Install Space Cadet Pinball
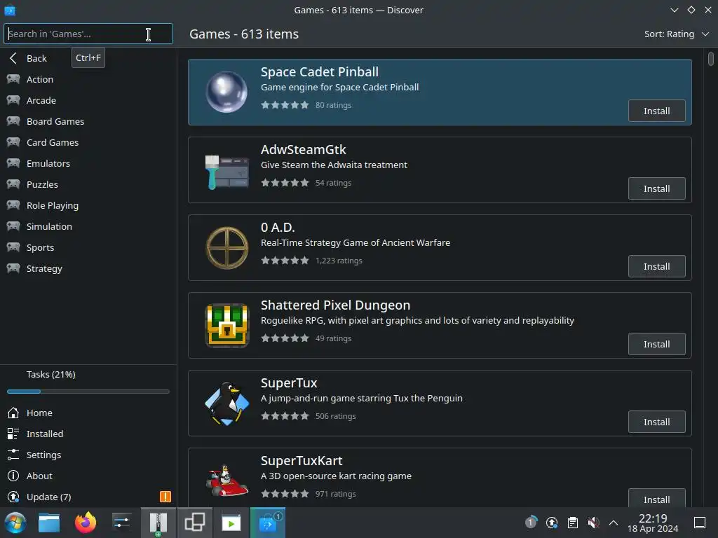Viewport: 718px width, 538px height. (x=656, y=111)
